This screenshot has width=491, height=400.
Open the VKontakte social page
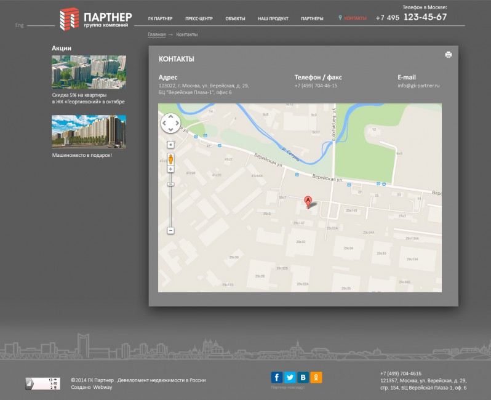(x=303, y=377)
